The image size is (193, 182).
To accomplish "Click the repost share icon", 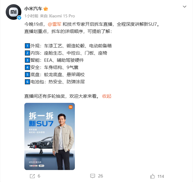I will (32, 176).
